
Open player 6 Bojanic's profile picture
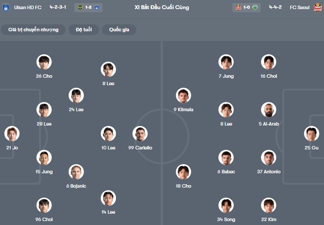click(76, 172)
